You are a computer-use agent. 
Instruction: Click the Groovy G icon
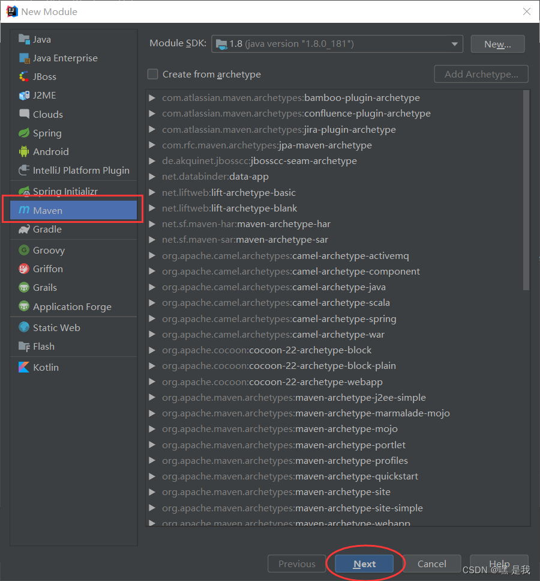coord(24,250)
